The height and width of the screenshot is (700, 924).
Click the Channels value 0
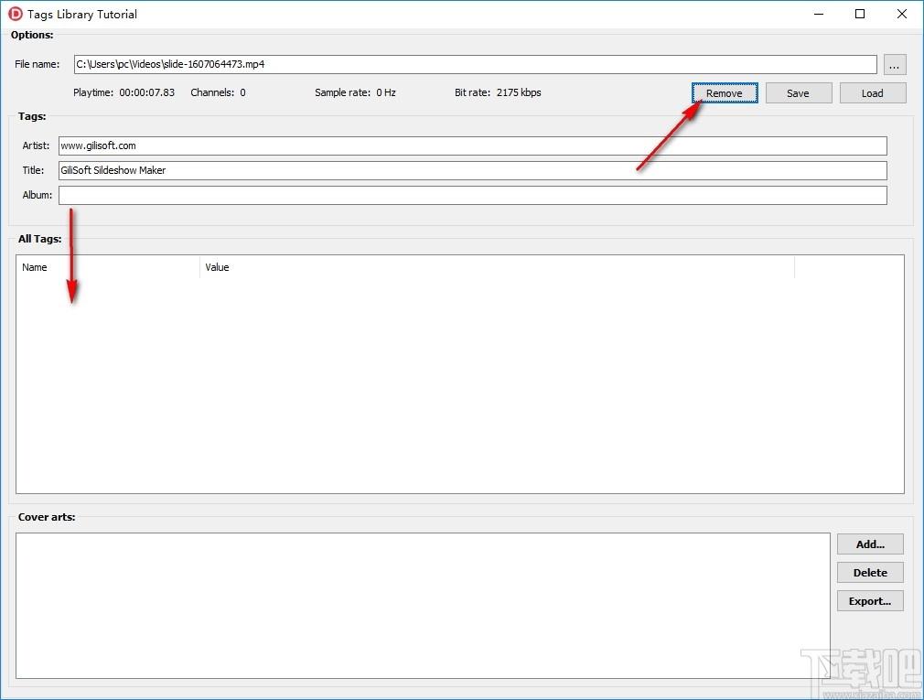click(242, 92)
